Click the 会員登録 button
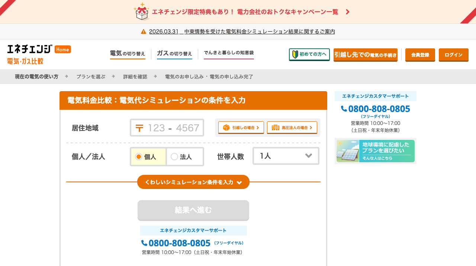Viewport: 476px width, 266px height. pos(420,55)
